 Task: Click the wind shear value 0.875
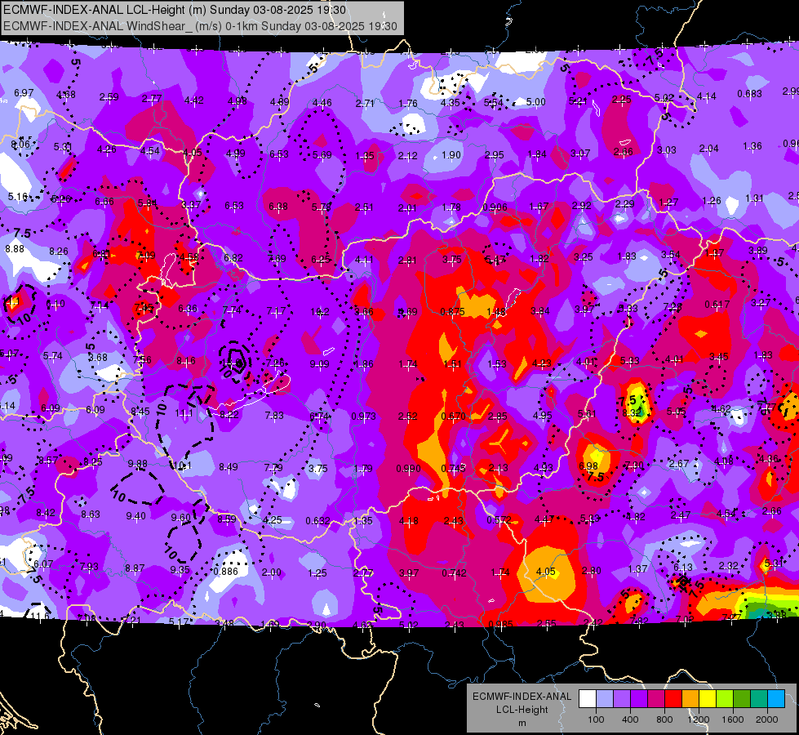click(x=452, y=312)
